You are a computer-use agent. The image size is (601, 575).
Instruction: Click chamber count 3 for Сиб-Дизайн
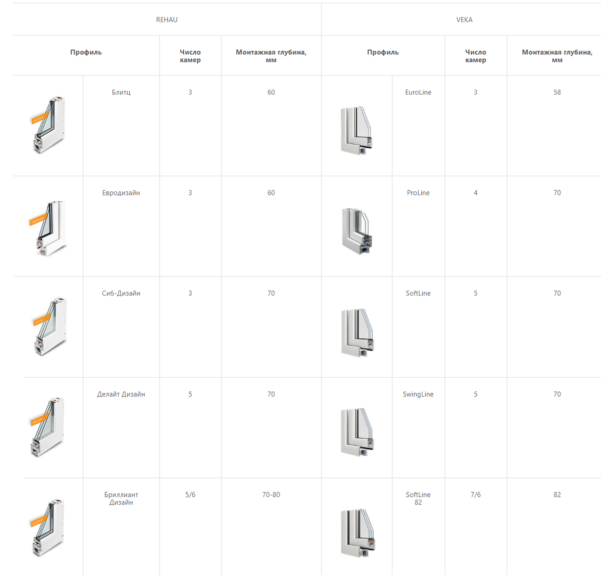pos(190,293)
